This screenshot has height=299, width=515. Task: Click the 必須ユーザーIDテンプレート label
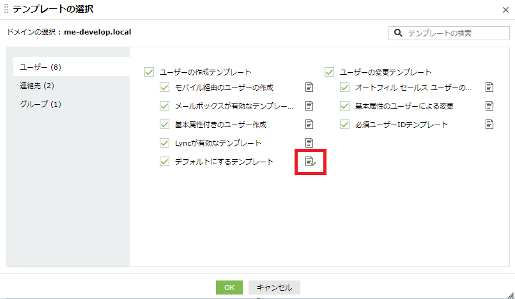tap(401, 125)
